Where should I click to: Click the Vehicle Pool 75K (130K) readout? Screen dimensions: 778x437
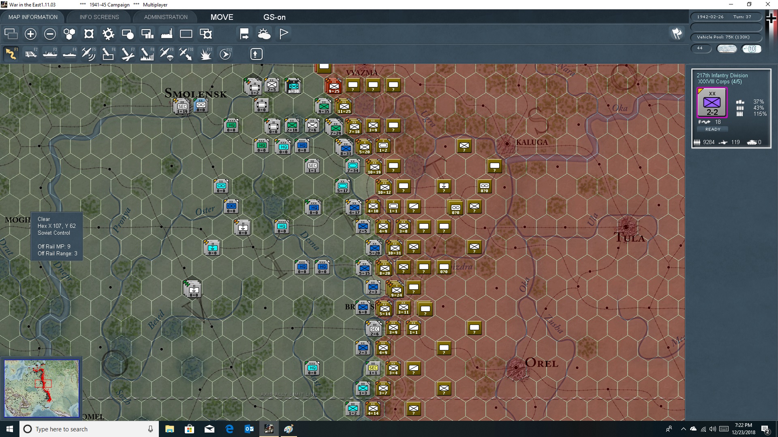pyautogui.click(x=726, y=37)
